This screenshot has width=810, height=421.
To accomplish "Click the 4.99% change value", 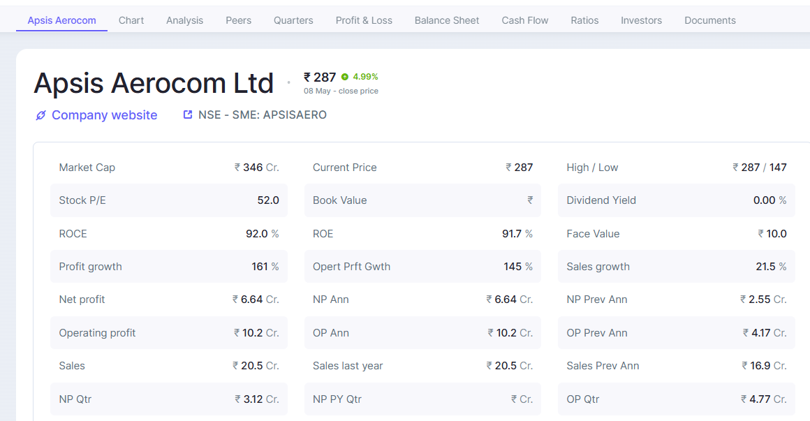I will pyautogui.click(x=365, y=77).
